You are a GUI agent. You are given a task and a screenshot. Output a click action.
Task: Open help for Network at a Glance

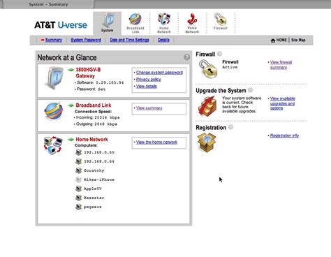coord(186,57)
